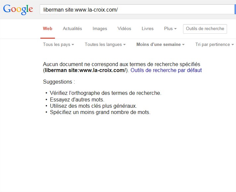The width and height of the screenshot is (236, 192).
Task: Expand the Toutes les langues filter
Action: click(105, 45)
